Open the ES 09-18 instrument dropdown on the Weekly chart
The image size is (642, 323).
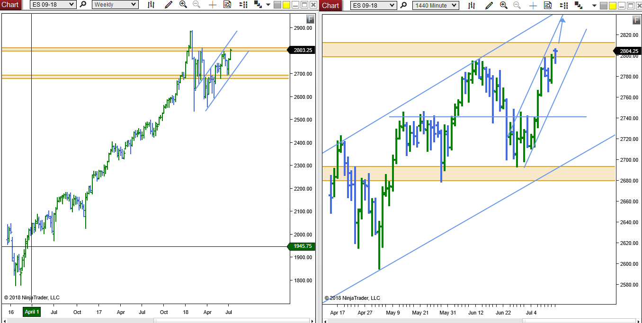coord(53,5)
